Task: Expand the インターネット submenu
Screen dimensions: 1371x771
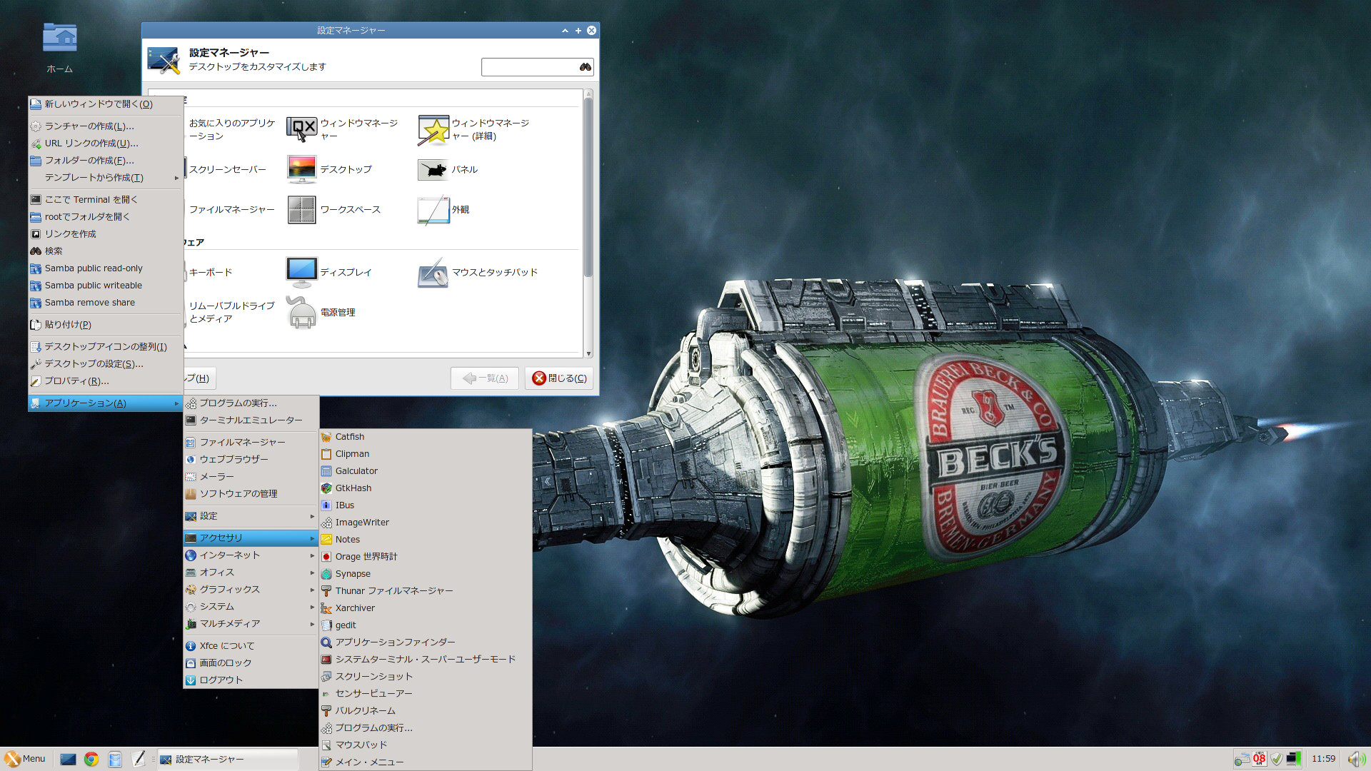Action: point(251,555)
